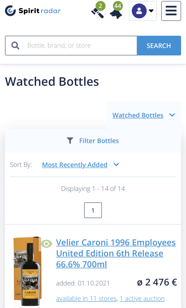Open the hamburger menu

pyautogui.click(x=171, y=11)
